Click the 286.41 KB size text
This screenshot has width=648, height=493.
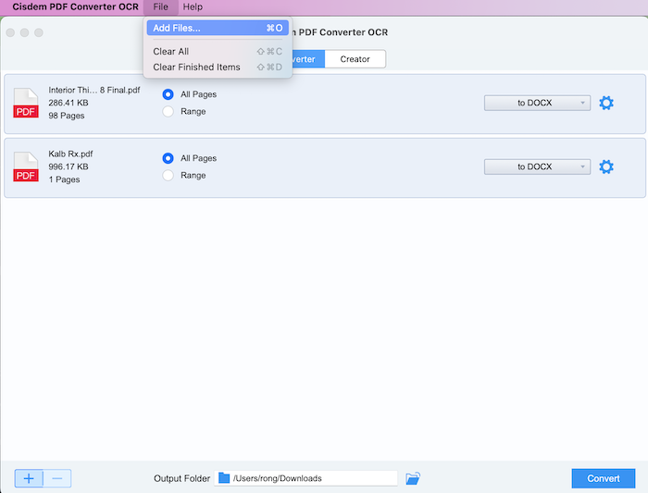pyautogui.click(x=69, y=103)
